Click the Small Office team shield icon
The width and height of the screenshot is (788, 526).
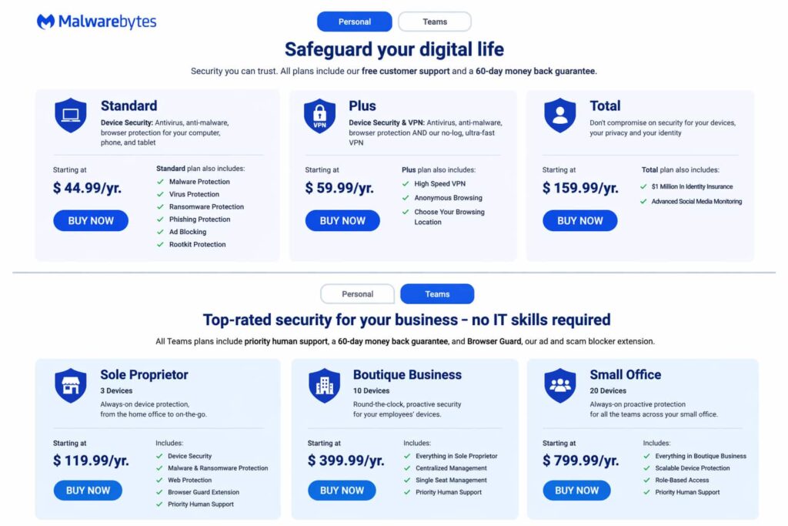click(x=559, y=386)
